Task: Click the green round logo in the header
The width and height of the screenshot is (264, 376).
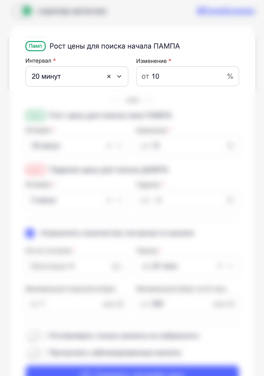Action: point(27,11)
